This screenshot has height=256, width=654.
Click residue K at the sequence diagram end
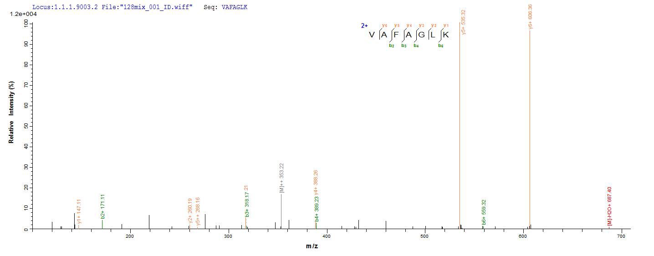446,35
